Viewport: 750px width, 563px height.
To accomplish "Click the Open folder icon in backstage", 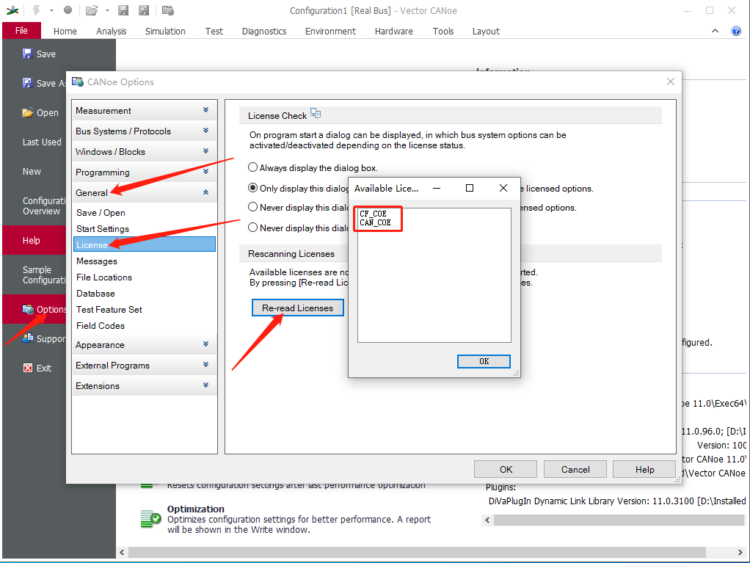I will tap(27, 112).
